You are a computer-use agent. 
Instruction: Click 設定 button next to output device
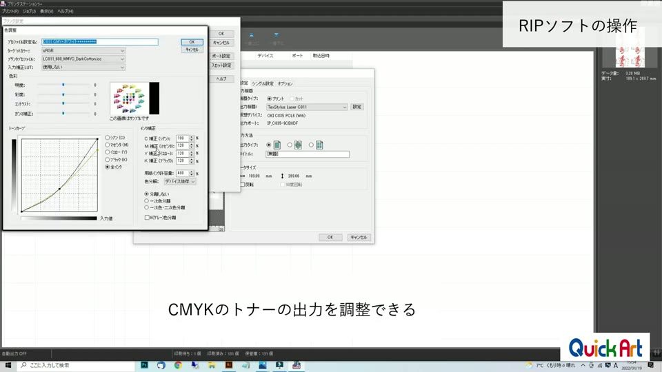pyautogui.click(x=357, y=107)
